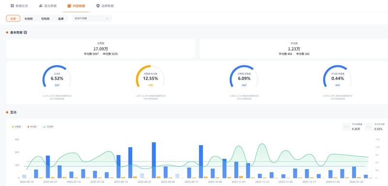388x186 pixels.
Task: Open the 数据总览 tab
Action: 19,6
